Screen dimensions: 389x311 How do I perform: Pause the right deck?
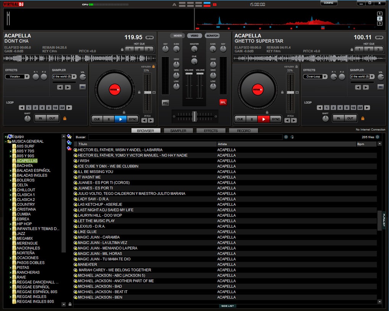point(252,119)
